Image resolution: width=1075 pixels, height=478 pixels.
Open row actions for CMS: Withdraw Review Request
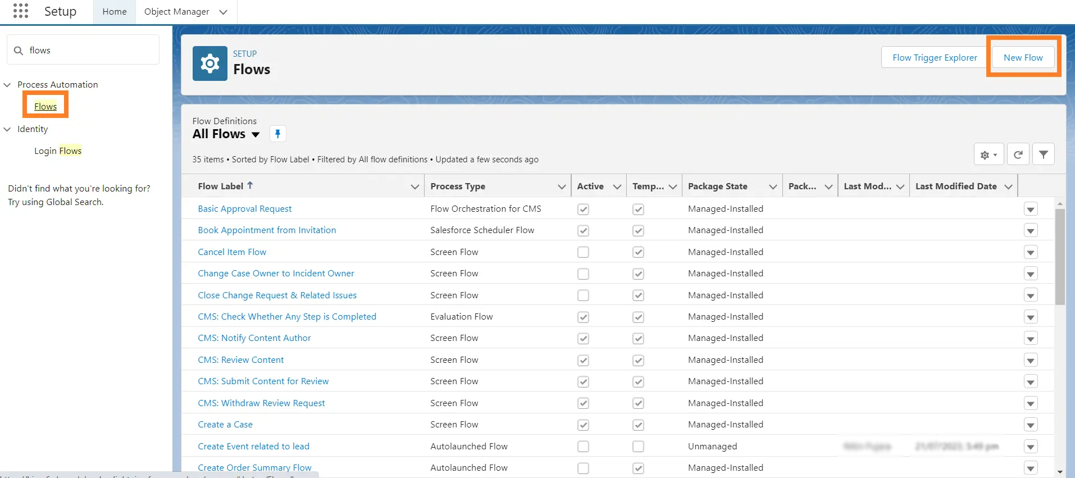(1030, 403)
